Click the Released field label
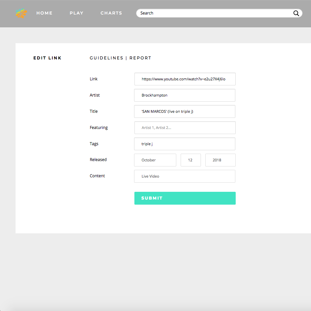 pyautogui.click(x=98, y=159)
